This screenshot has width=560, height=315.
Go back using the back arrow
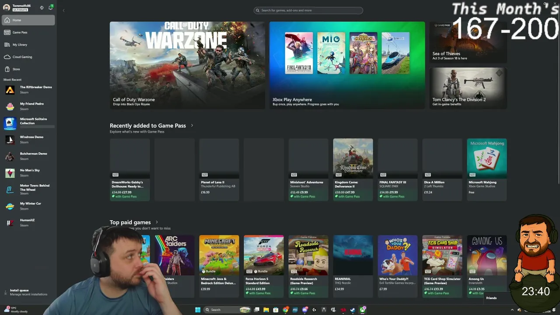click(63, 10)
